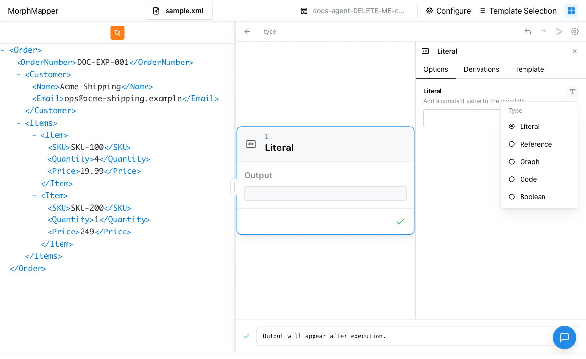Open Template Selection list
Viewport: 586px width, 359px height.
tap(518, 11)
